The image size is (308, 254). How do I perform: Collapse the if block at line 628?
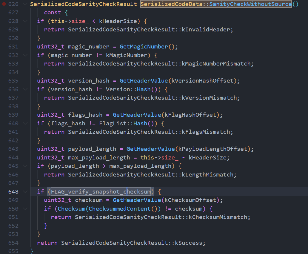coord(25,21)
